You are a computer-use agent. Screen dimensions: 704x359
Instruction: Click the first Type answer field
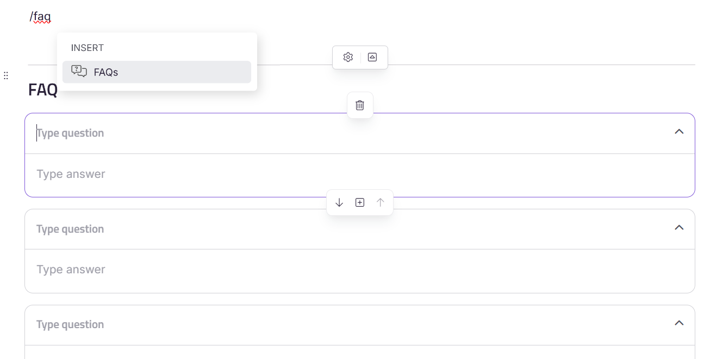tap(359, 174)
